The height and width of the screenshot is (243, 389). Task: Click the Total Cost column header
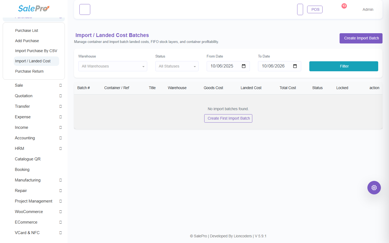[288, 88]
